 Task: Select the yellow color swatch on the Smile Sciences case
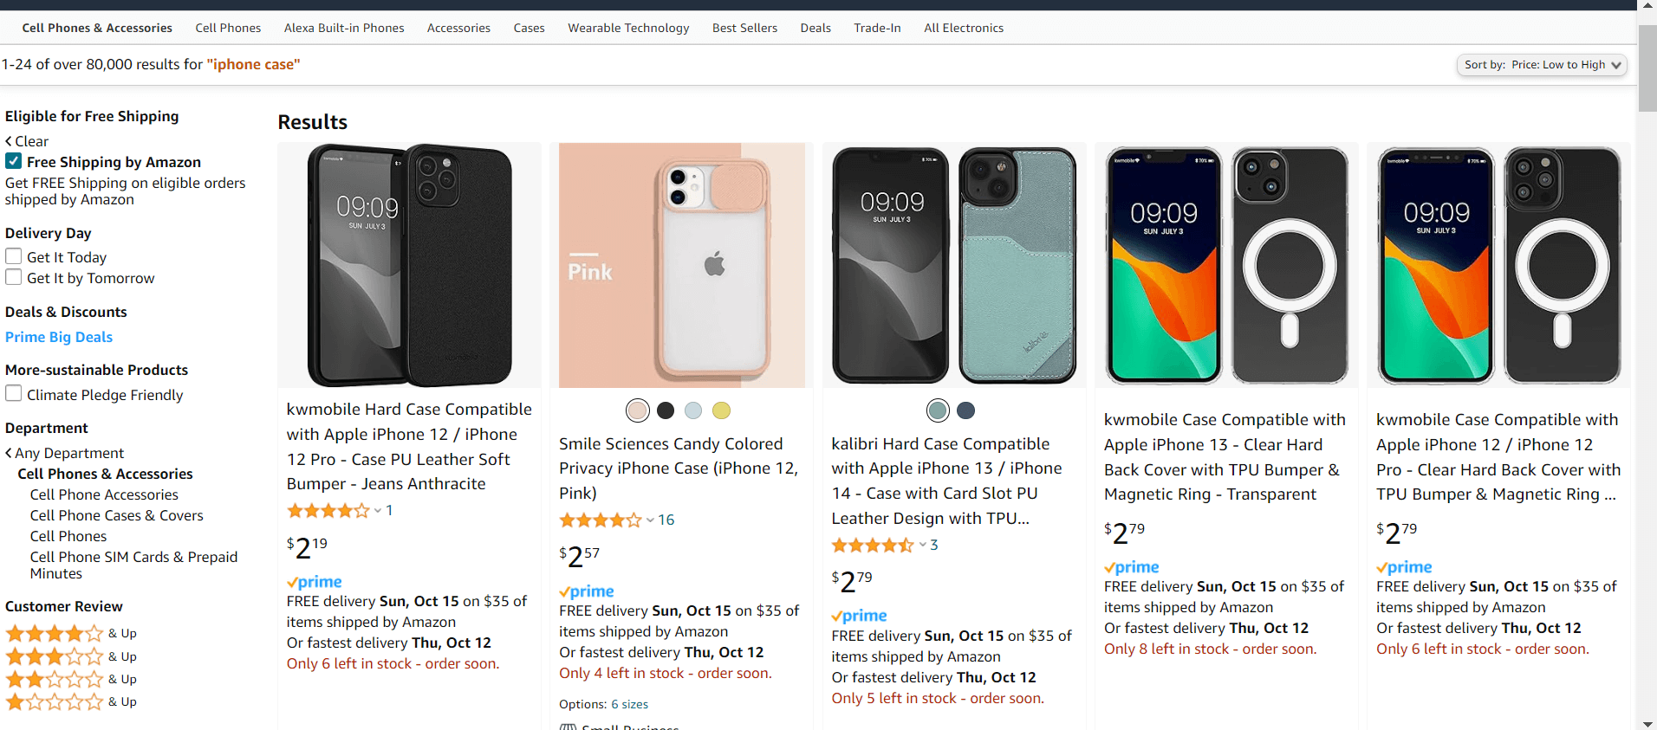click(x=720, y=410)
